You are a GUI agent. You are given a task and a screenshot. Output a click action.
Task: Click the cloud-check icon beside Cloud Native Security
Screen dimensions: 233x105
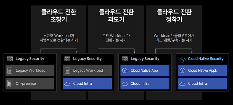(x=182, y=59)
